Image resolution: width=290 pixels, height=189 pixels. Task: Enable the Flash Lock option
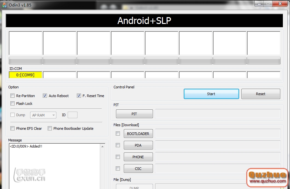[x=12, y=104]
